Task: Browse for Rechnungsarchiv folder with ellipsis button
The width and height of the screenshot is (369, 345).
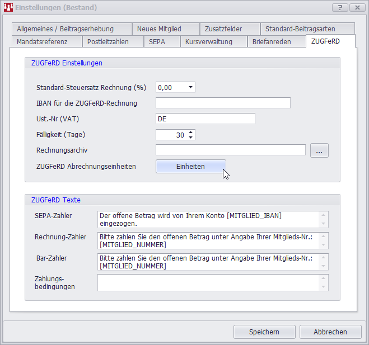Action: [319, 150]
